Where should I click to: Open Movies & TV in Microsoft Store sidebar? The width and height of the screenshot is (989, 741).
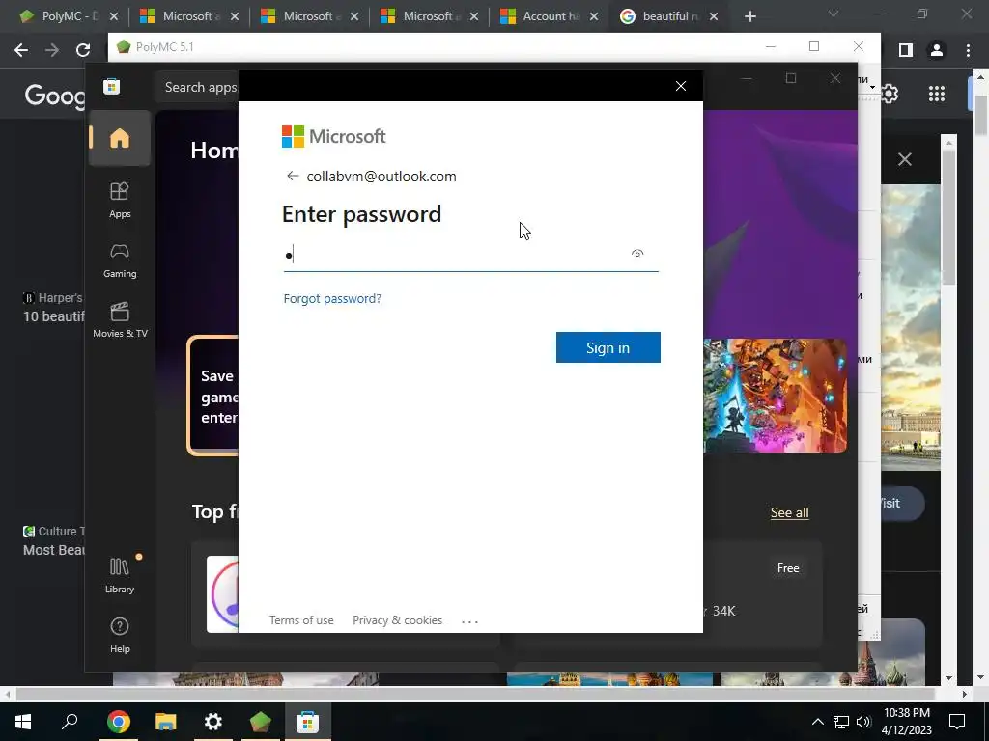(119, 320)
